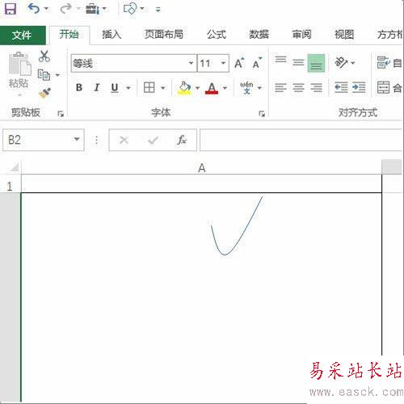Image resolution: width=404 pixels, height=404 pixels.
Task: Toggle align text left
Action: (280, 87)
